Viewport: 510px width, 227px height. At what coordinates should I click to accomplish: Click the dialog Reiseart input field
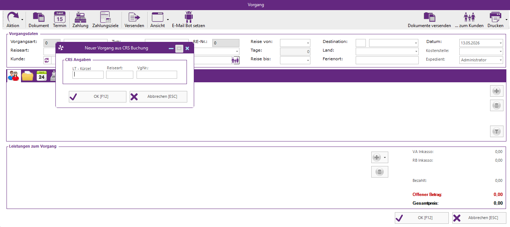120,75
